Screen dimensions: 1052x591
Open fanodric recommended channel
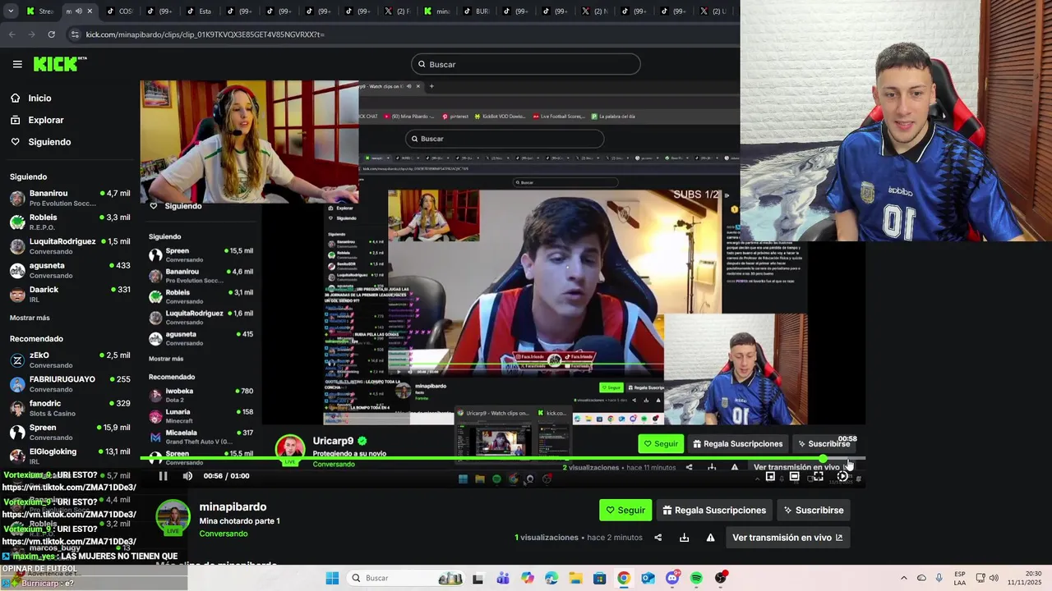click(70, 408)
